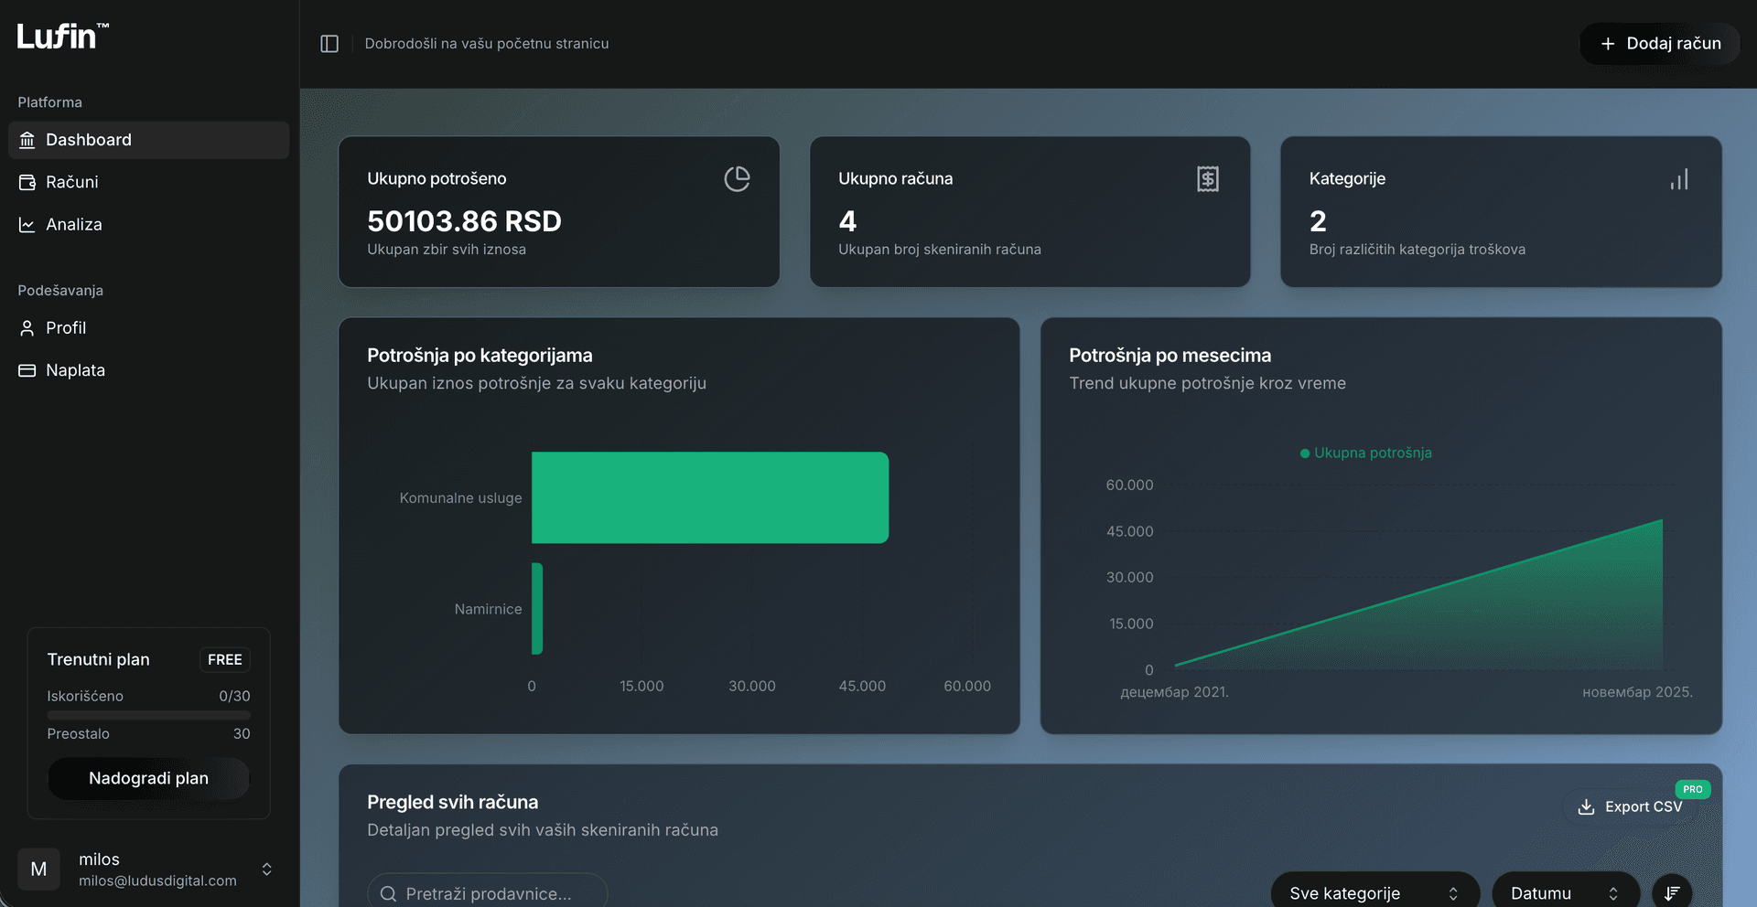Go to Računi in the sidebar
The width and height of the screenshot is (1757, 907).
click(x=72, y=182)
